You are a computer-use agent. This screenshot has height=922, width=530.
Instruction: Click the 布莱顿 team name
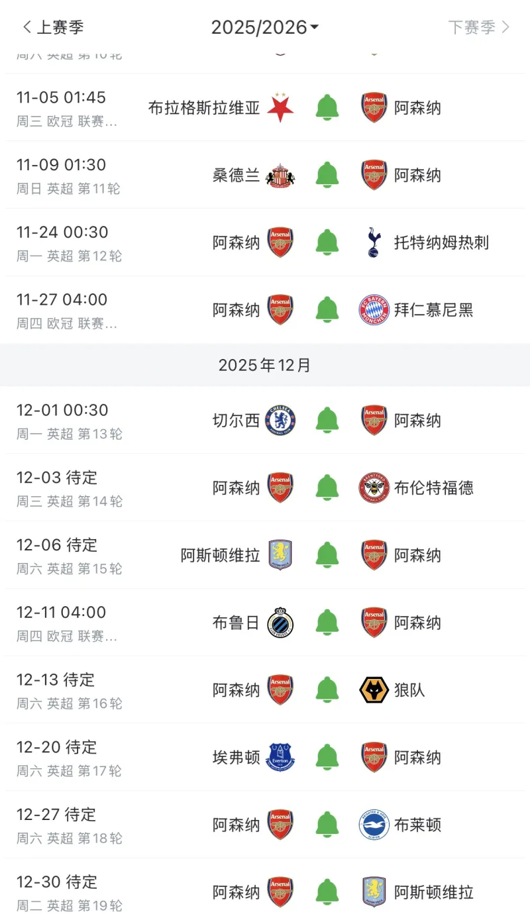[417, 825]
